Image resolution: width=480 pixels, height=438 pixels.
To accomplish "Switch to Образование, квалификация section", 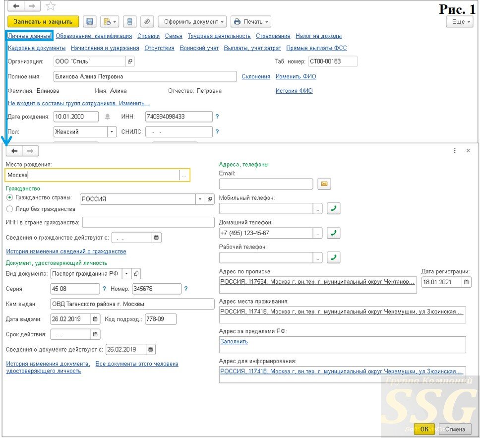I will [x=94, y=36].
